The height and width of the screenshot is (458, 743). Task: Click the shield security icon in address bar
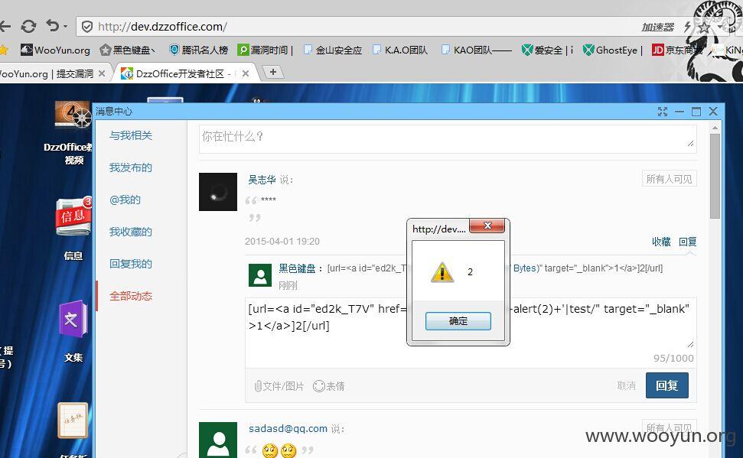[x=87, y=27]
